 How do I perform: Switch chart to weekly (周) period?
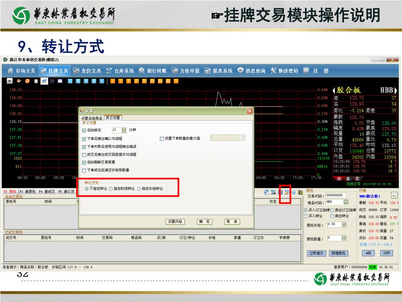click(78, 81)
